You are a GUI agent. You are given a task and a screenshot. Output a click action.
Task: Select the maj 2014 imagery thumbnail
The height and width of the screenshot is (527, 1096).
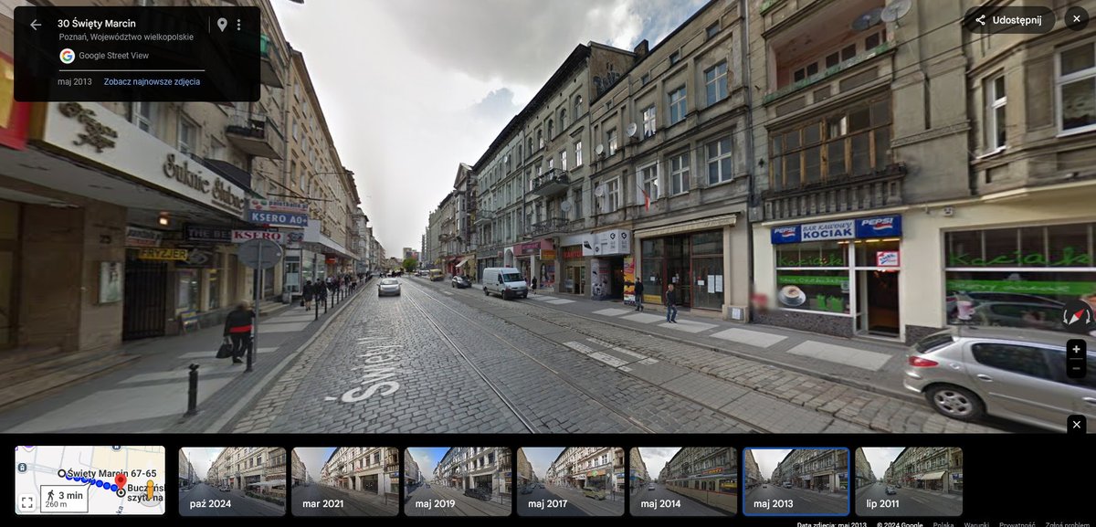683,481
